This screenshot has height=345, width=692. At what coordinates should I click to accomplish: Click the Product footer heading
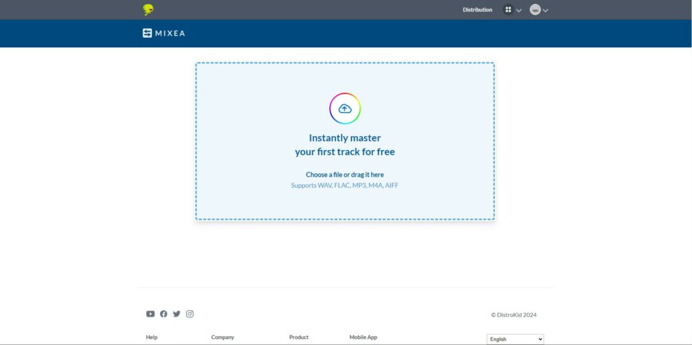[x=299, y=337]
